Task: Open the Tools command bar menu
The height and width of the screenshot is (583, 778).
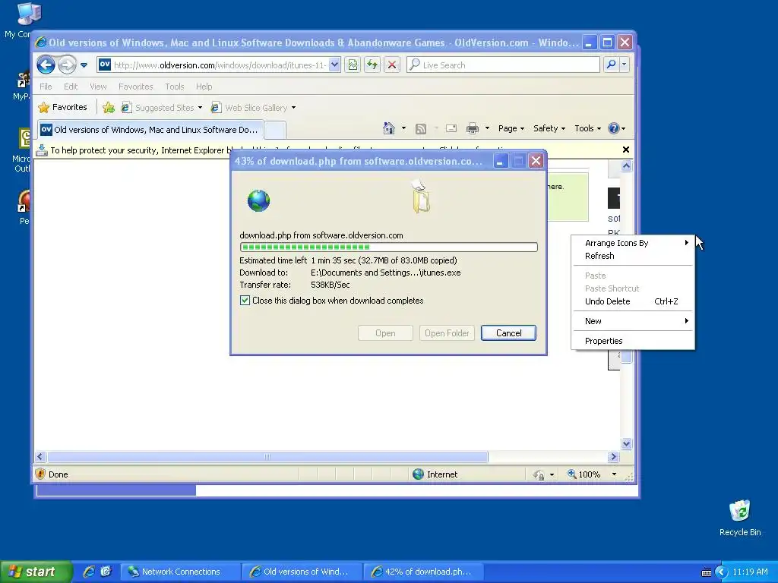Action: pyautogui.click(x=587, y=128)
